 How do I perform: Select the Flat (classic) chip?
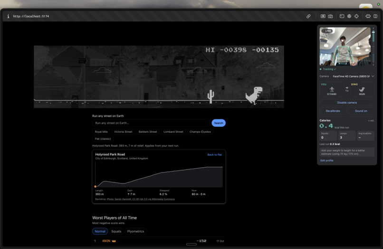[103, 139]
